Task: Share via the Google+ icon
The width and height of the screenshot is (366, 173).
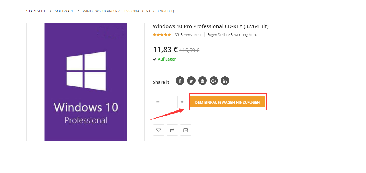Action: tap(214, 81)
